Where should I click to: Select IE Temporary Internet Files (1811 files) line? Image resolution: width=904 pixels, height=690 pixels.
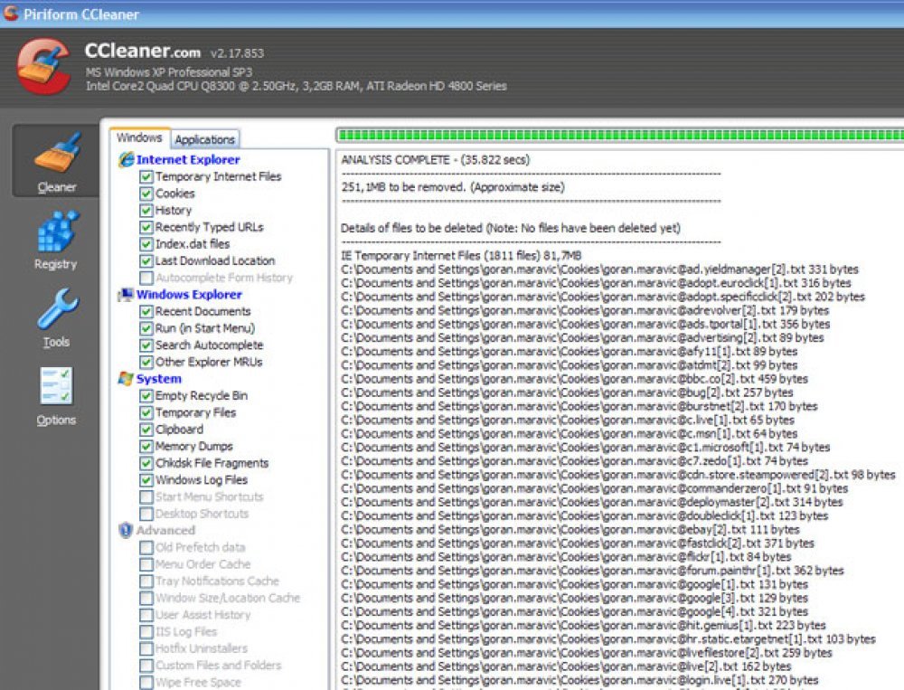click(461, 256)
